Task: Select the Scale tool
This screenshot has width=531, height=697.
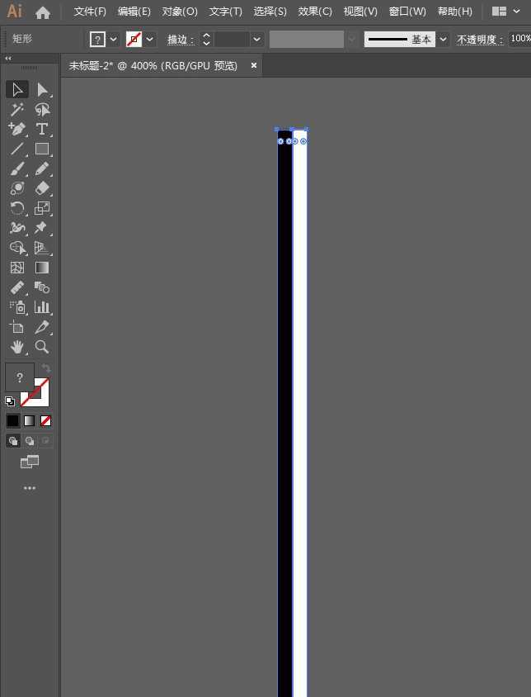Action: click(x=42, y=207)
